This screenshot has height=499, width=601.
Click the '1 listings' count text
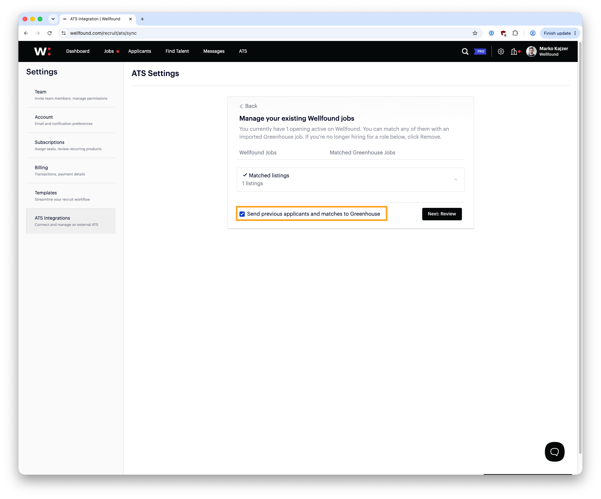click(253, 183)
